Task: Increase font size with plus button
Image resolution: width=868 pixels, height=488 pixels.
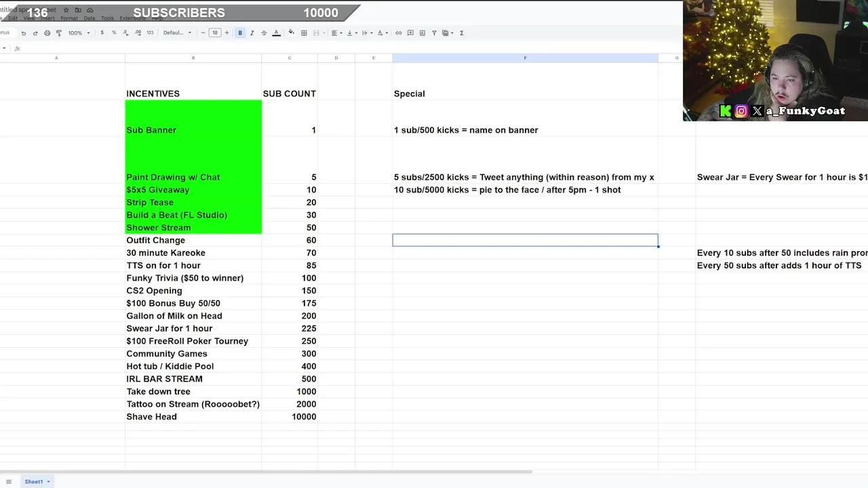Action: [x=226, y=33]
